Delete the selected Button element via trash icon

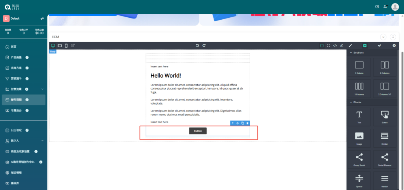pyautogui.click(x=247, y=123)
